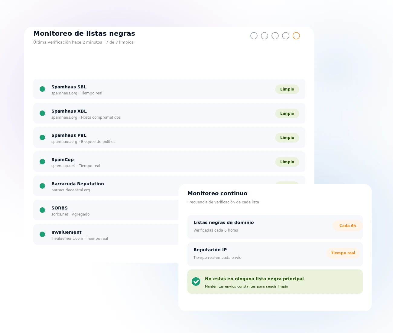Click 'spamhaus.org · Hosts comprometidos' text
Screen dimensions: 393x333
(86, 117)
